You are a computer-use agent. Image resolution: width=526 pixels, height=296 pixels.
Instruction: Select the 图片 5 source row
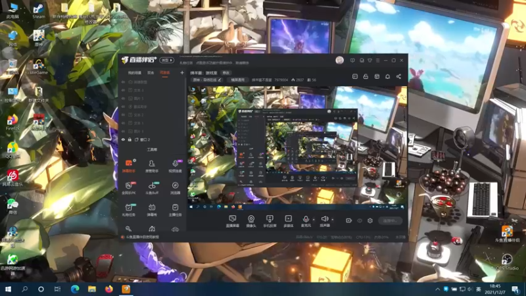tap(153, 98)
